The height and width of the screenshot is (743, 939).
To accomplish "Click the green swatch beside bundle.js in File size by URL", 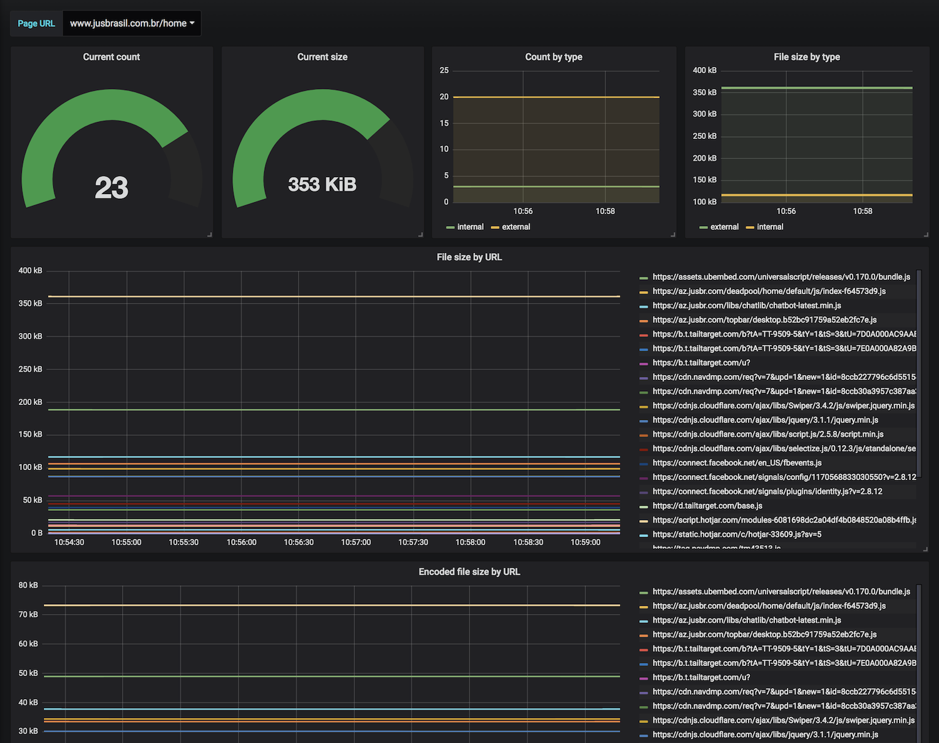I will click(644, 278).
